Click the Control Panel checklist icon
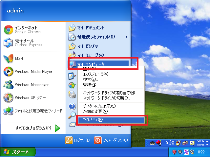 [x=72, y=76]
